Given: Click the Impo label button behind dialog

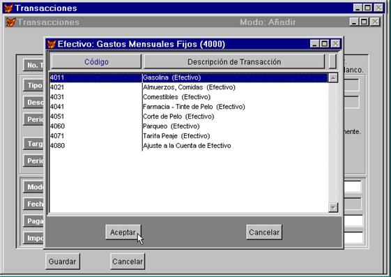Looking at the screenshot, I should pyautogui.click(x=33, y=238).
